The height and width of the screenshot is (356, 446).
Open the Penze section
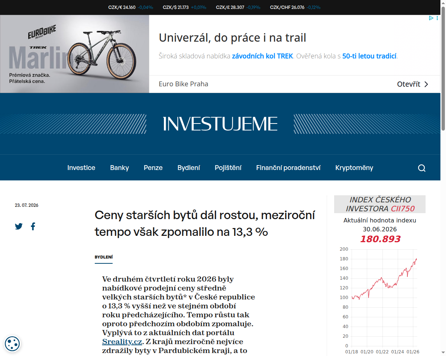coord(153,168)
